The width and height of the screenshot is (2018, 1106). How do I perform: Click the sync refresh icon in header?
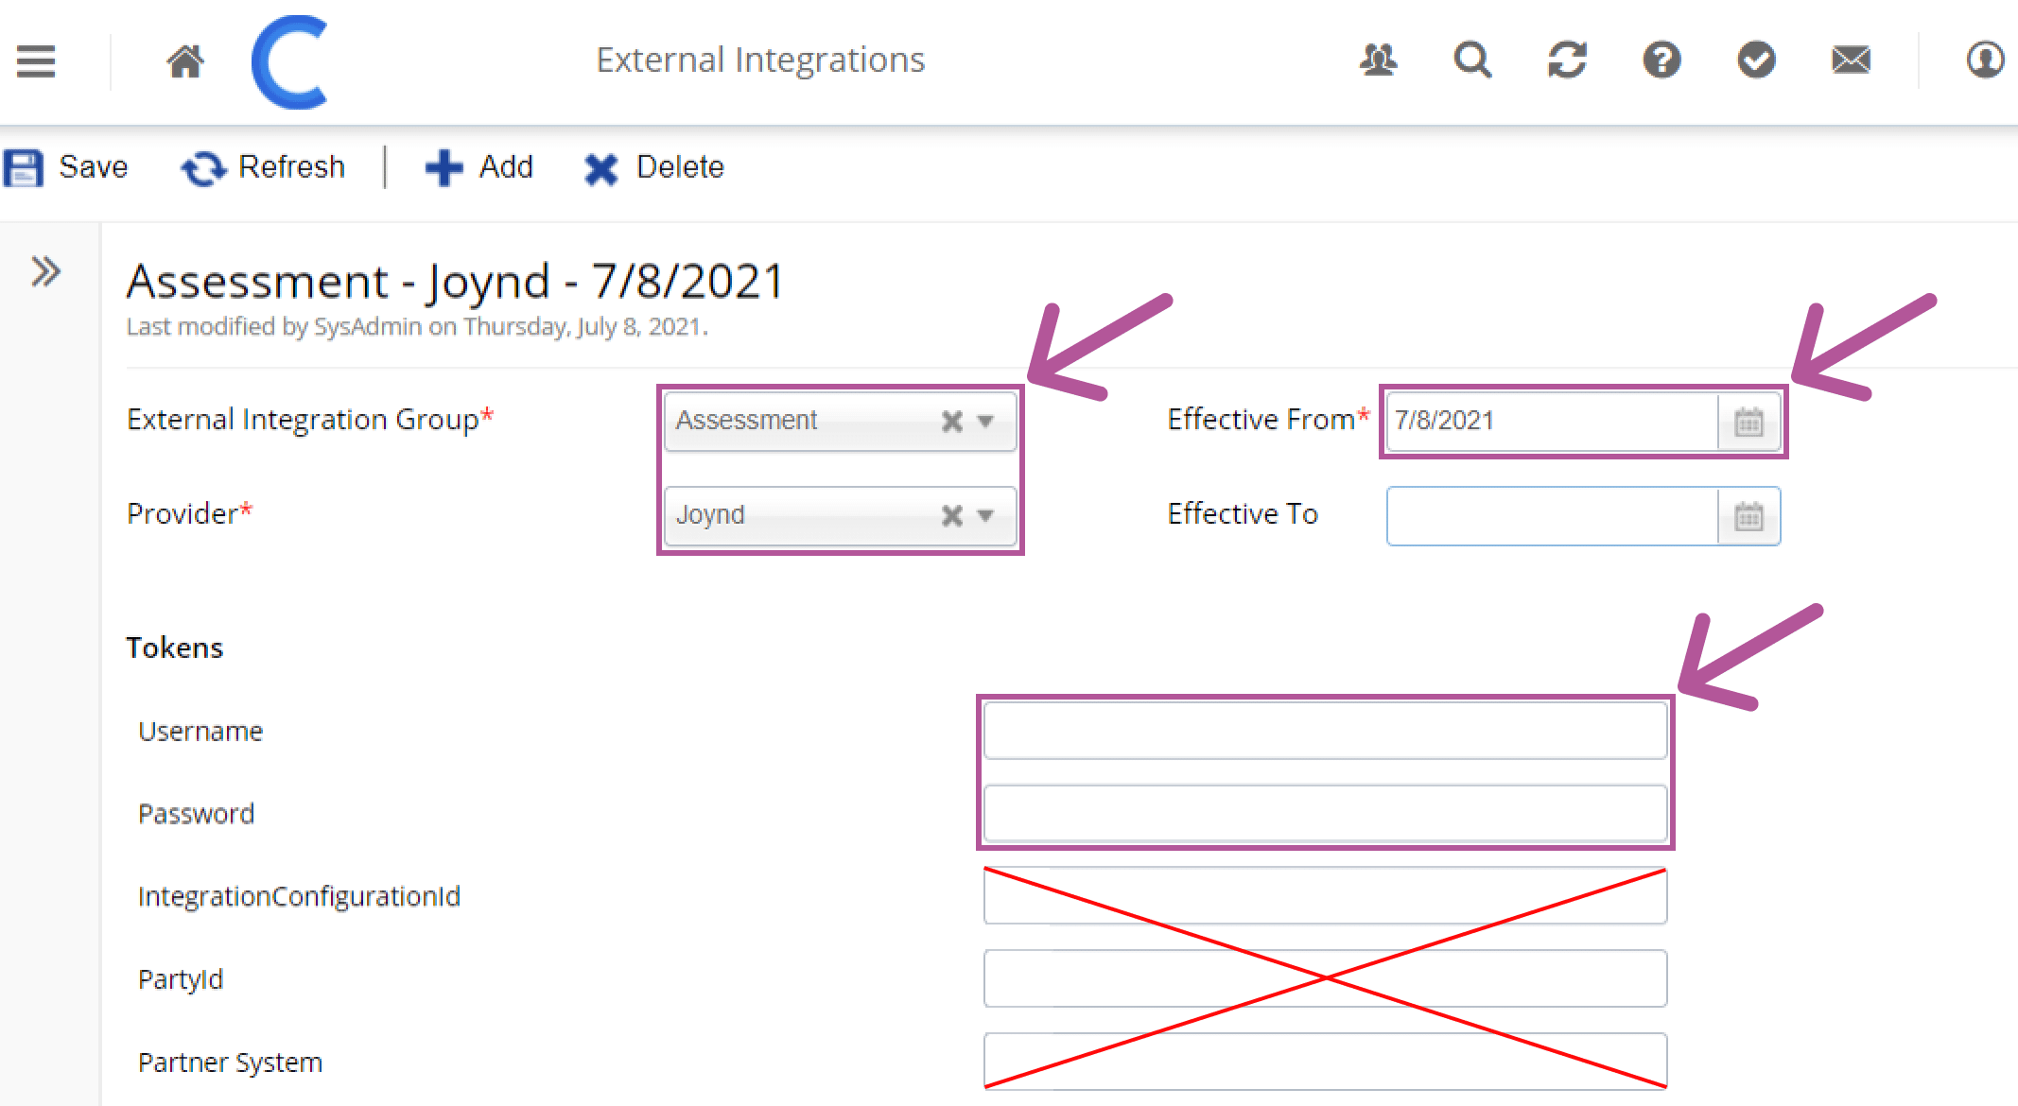point(1567,60)
